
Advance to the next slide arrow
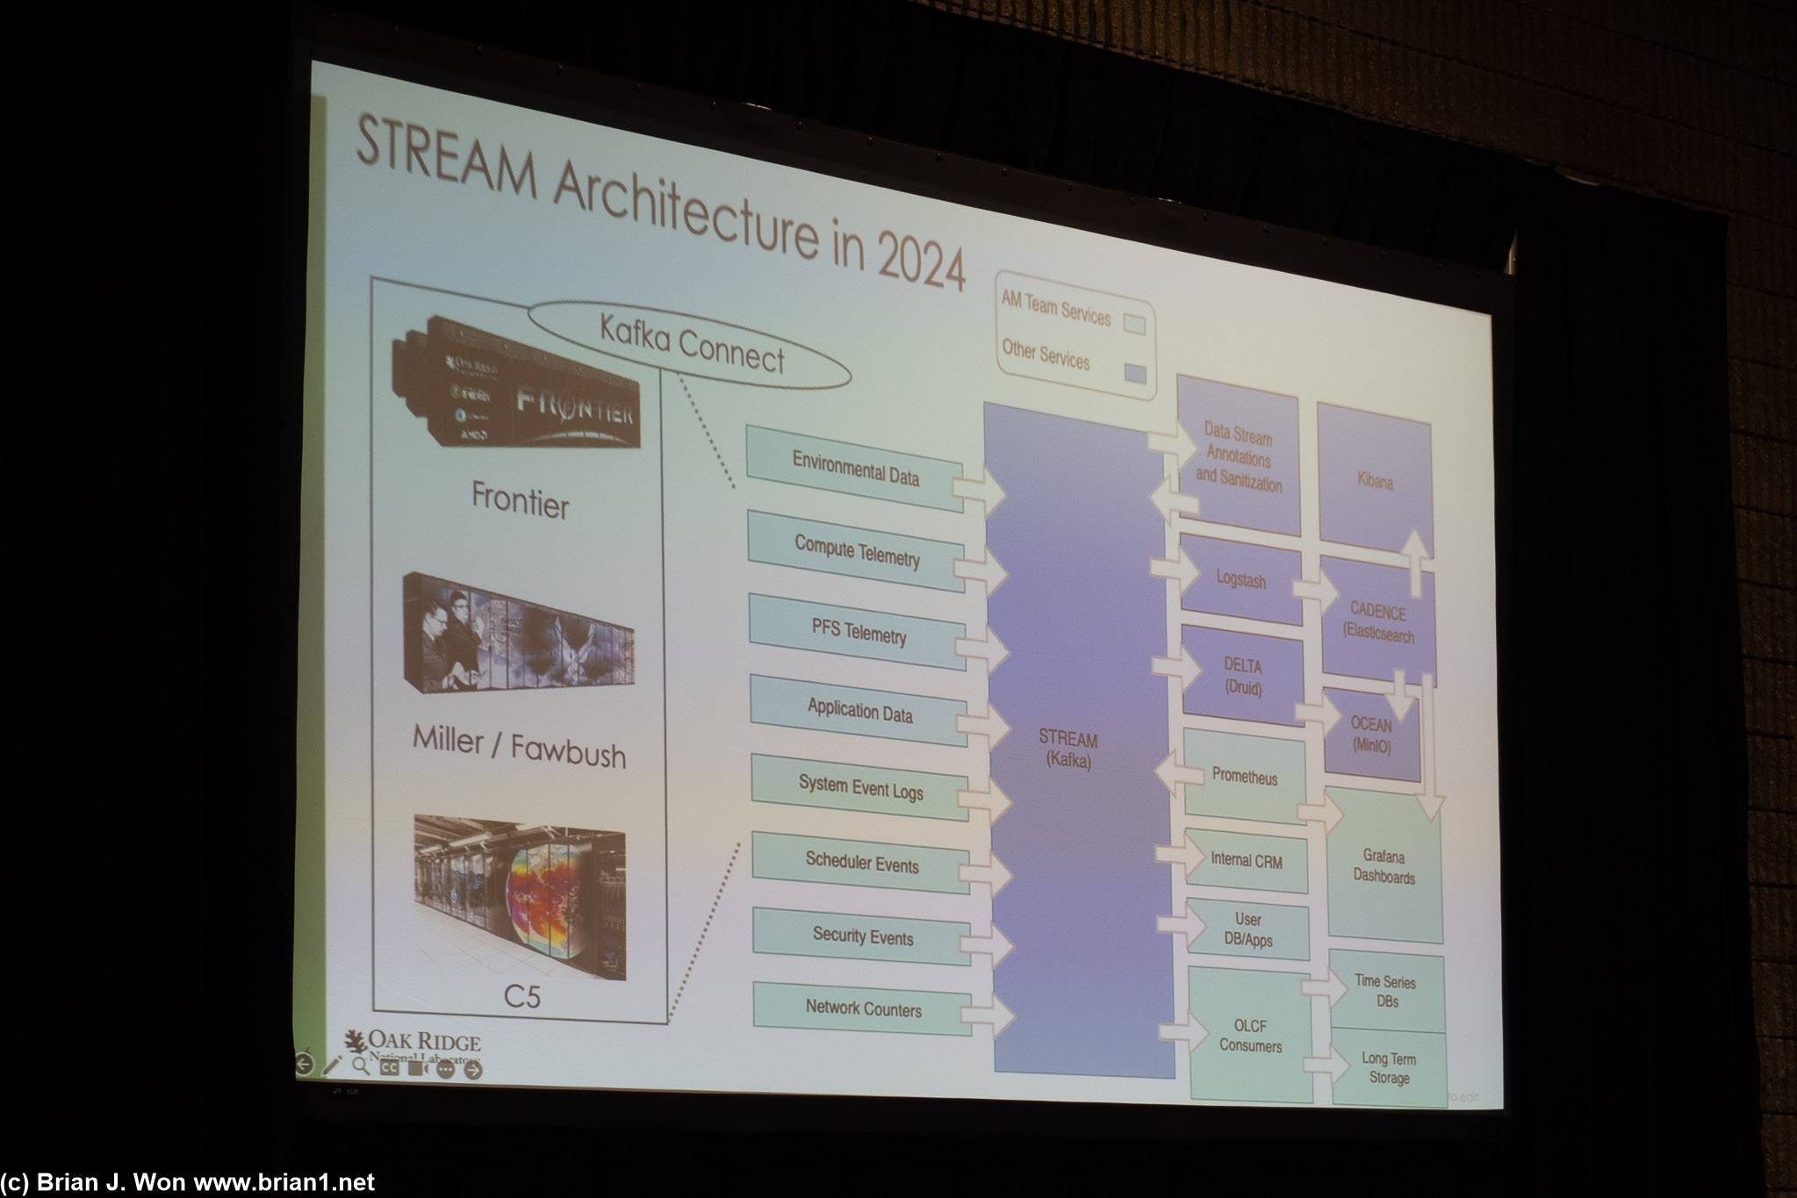coord(473,1071)
